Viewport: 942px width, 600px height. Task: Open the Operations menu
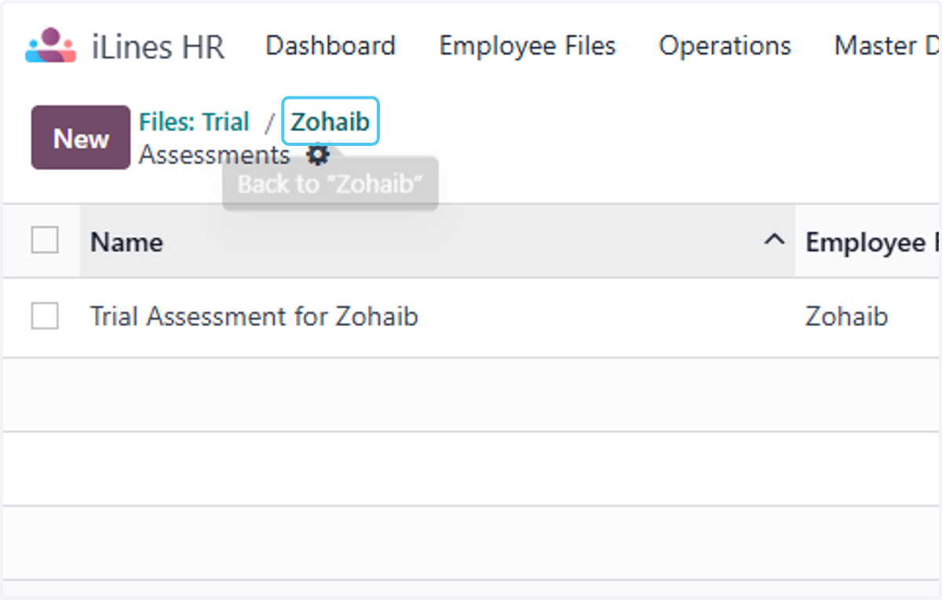(725, 46)
